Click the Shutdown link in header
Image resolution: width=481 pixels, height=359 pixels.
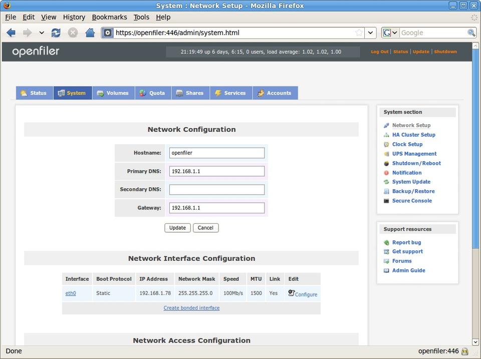(x=445, y=52)
